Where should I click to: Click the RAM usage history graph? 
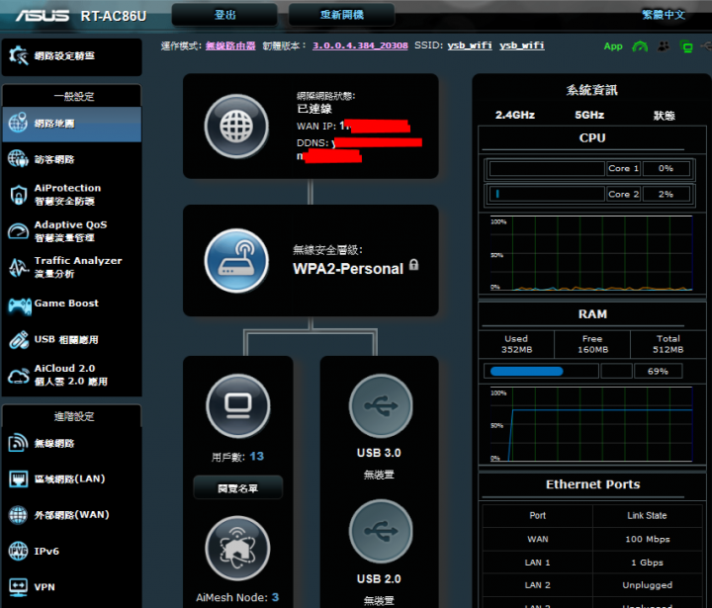pyautogui.click(x=591, y=424)
